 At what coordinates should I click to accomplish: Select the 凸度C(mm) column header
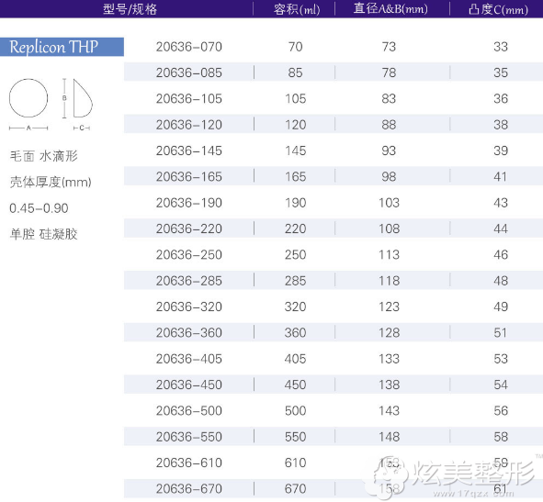click(498, 9)
